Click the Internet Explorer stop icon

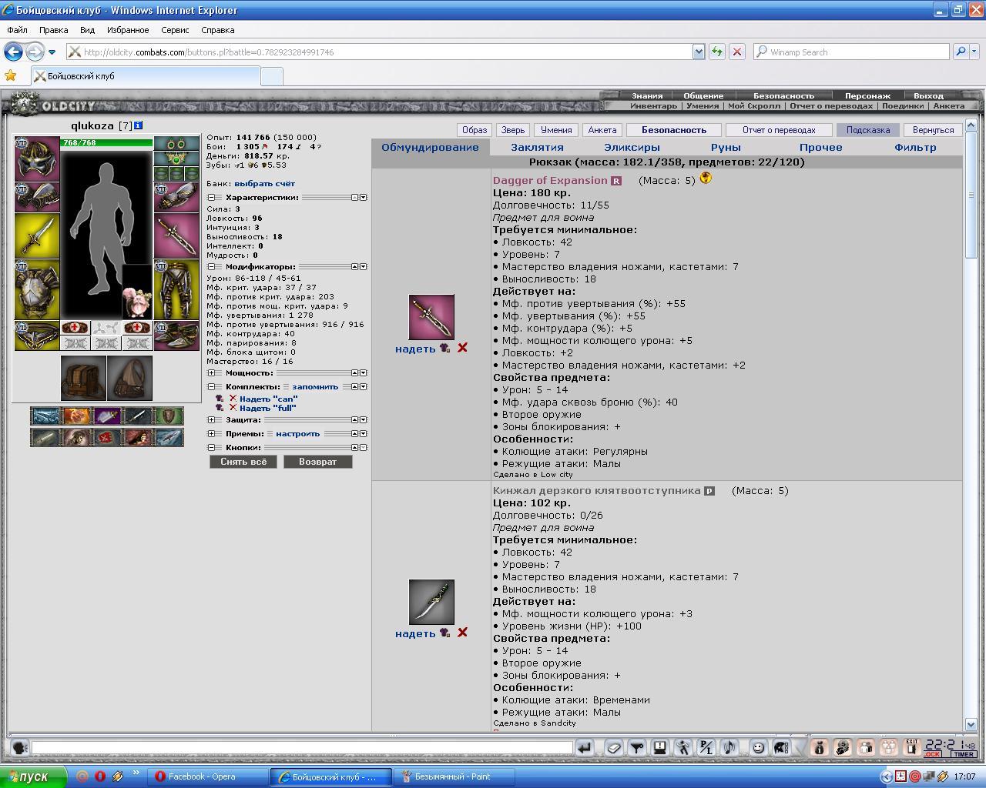coord(737,52)
